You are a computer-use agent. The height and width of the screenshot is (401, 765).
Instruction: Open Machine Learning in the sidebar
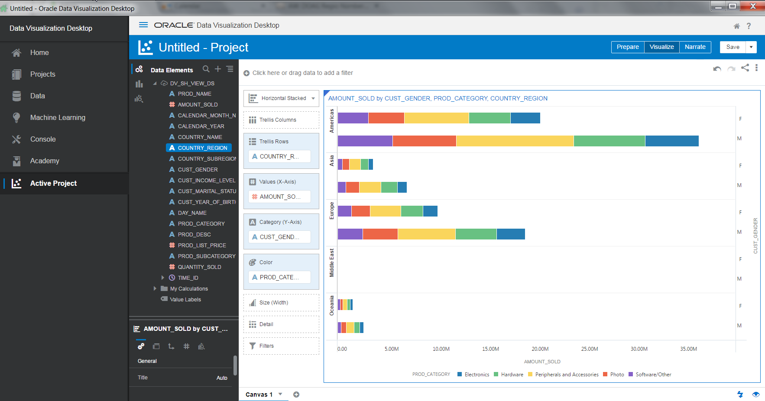[58, 117]
